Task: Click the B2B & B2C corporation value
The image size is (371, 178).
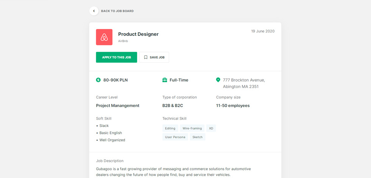Action: tap(173, 105)
